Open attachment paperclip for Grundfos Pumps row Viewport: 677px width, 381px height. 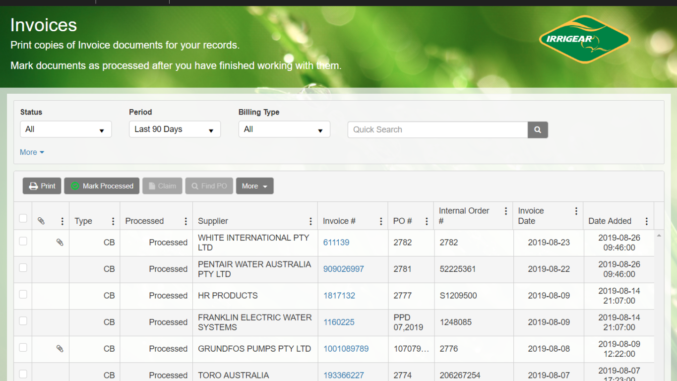click(x=60, y=349)
